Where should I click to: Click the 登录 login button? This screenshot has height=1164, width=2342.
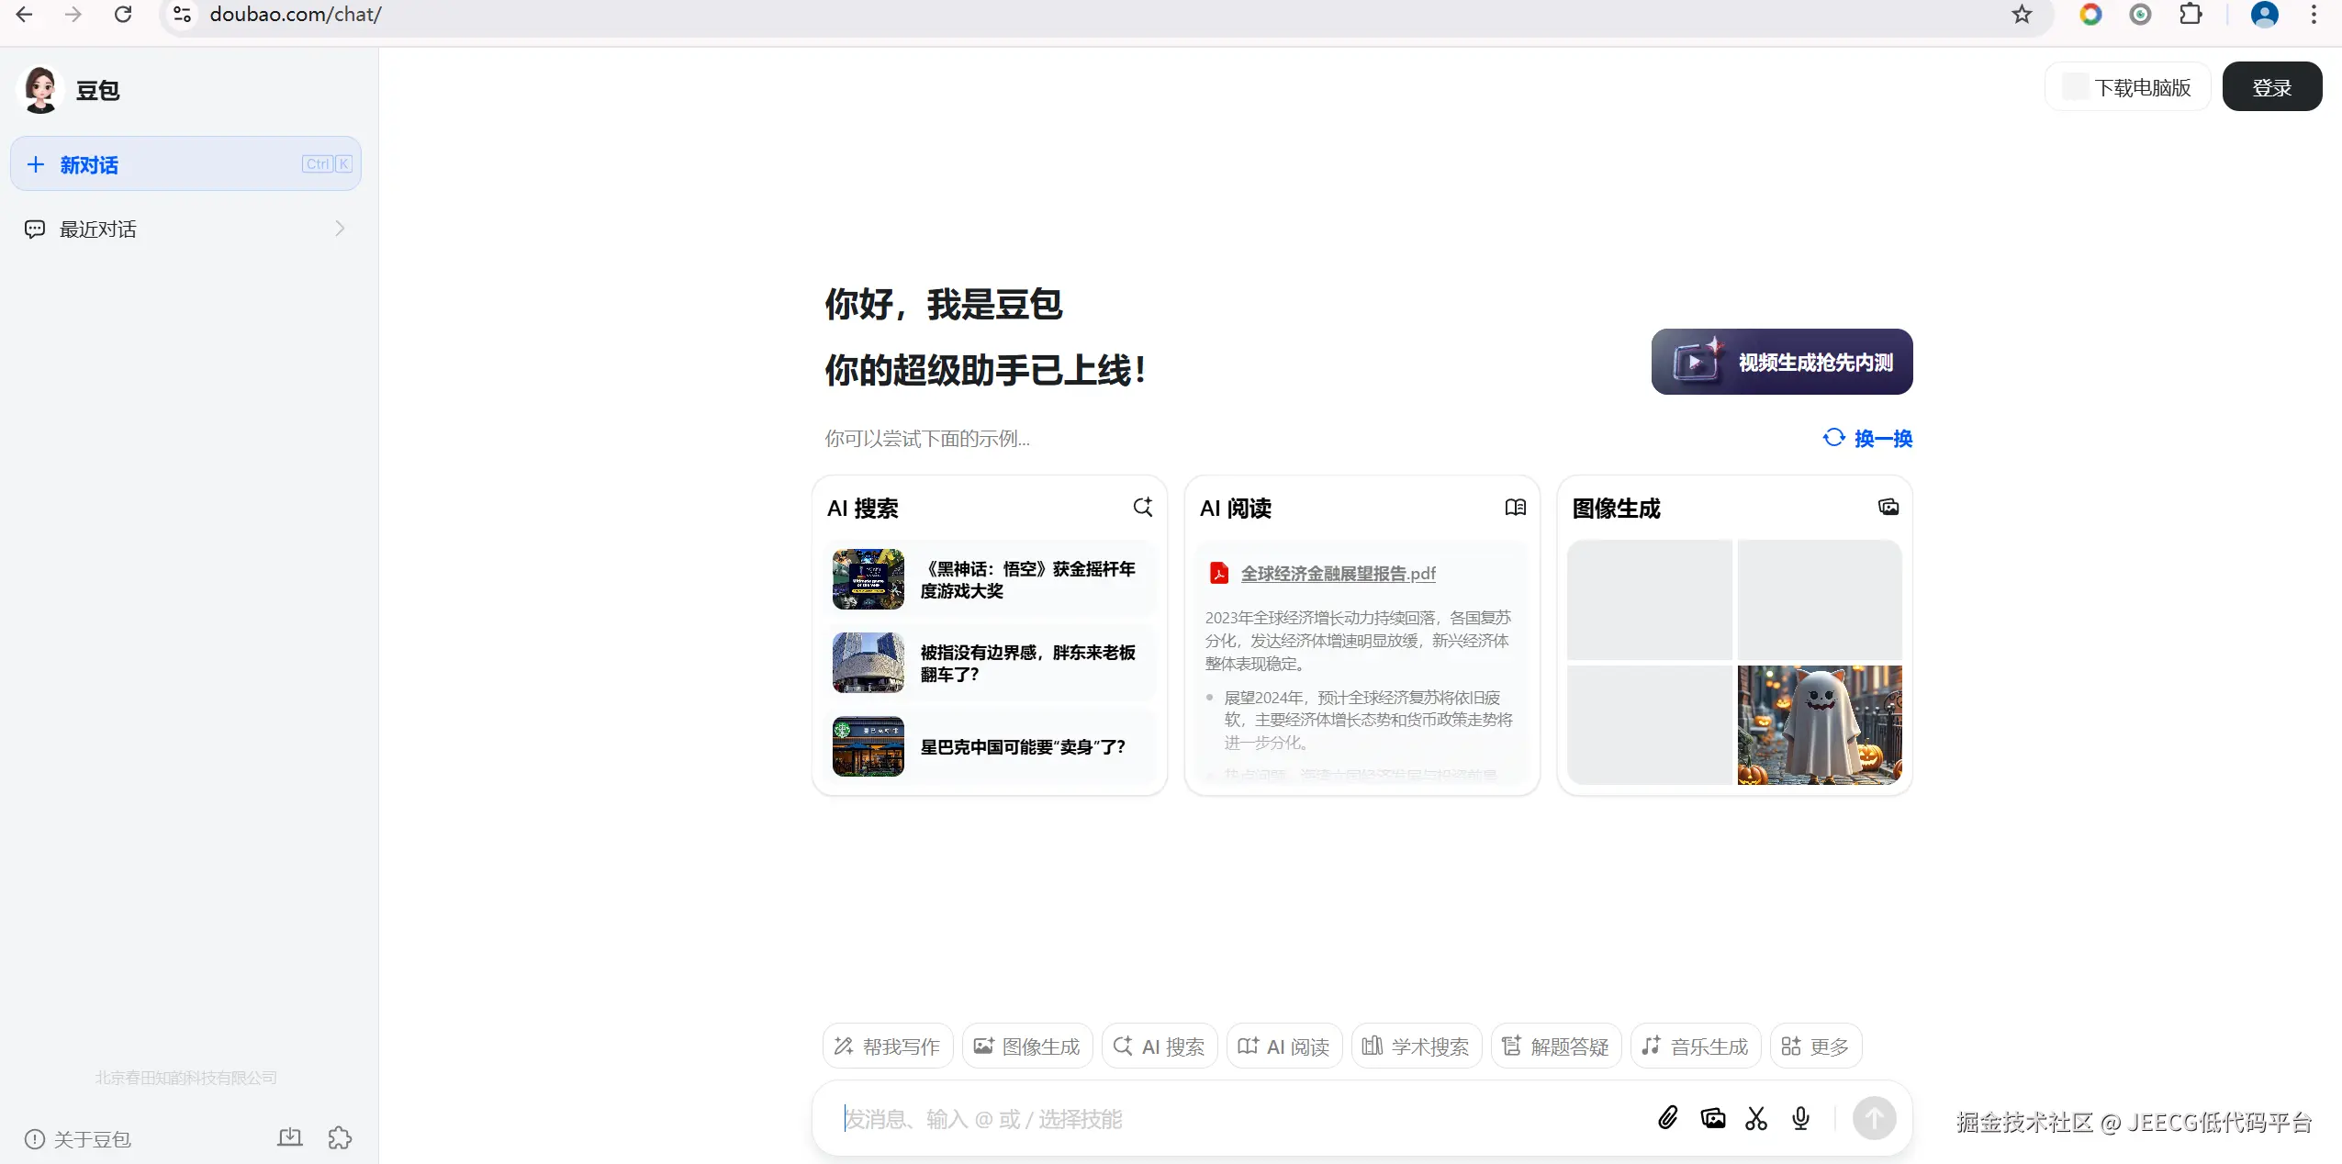point(2271,87)
